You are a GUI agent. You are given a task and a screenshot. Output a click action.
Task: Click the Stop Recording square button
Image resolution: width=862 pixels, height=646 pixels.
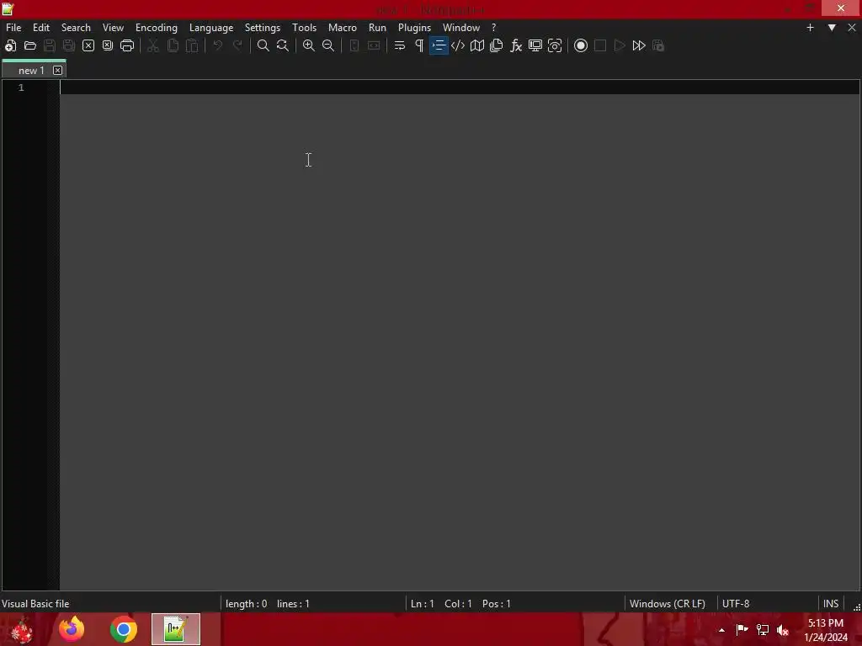point(600,45)
